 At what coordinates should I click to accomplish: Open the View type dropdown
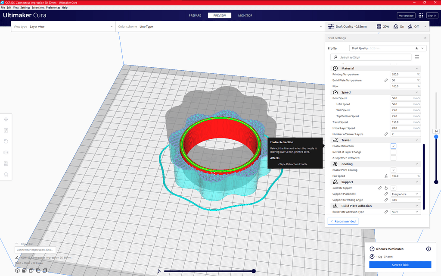point(63,26)
